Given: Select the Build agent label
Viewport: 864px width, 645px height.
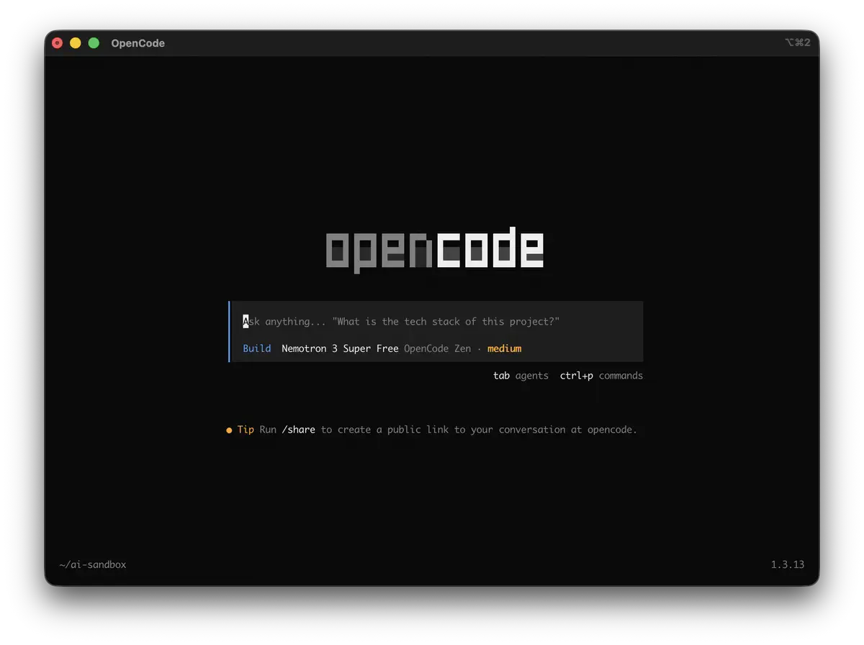Looking at the screenshot, I should coord(256,348).
